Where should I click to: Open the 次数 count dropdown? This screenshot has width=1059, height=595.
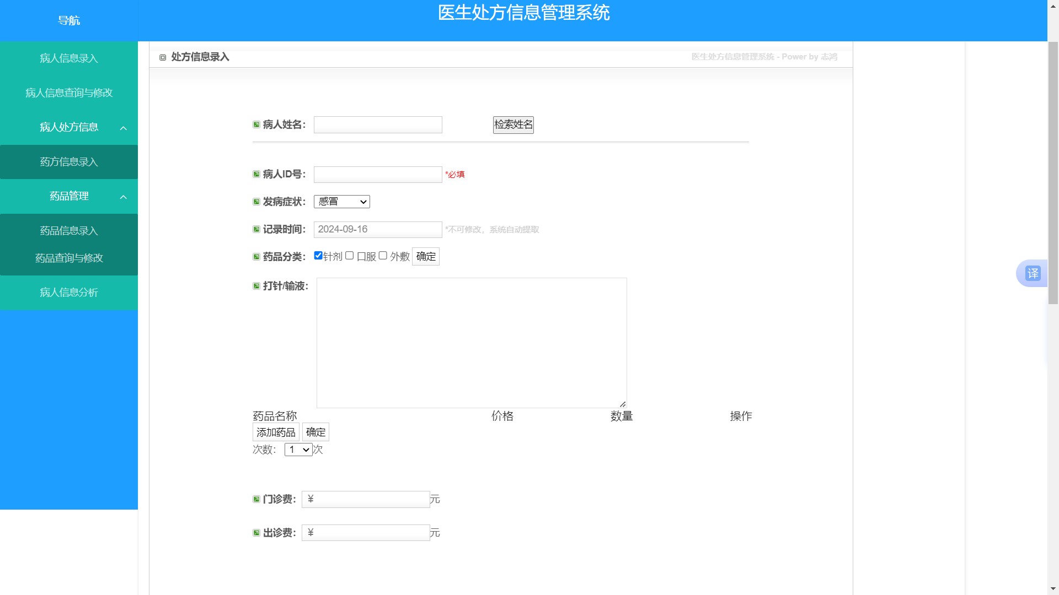point(298,450)
